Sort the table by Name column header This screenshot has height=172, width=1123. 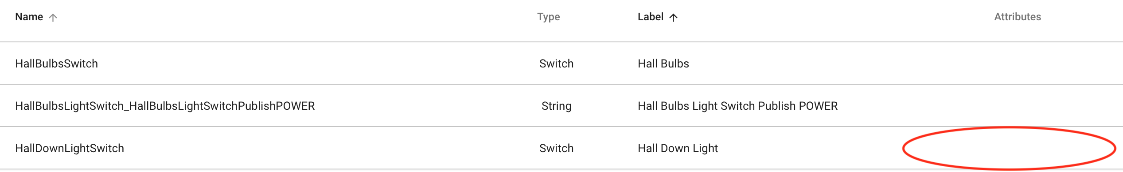(x=29, y=17)
